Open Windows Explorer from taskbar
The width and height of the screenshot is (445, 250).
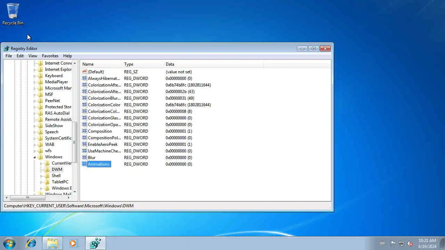[x=52, y=243]
